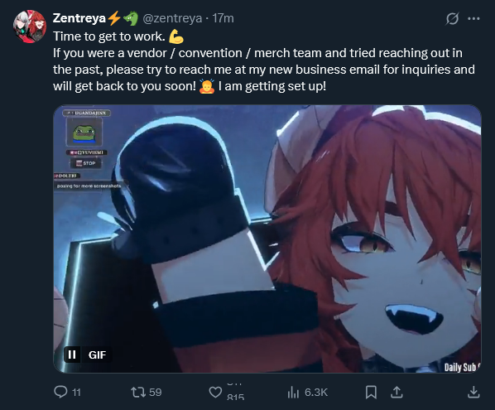
Task: Click the GIF label badge
Action: tap(97, 355)
